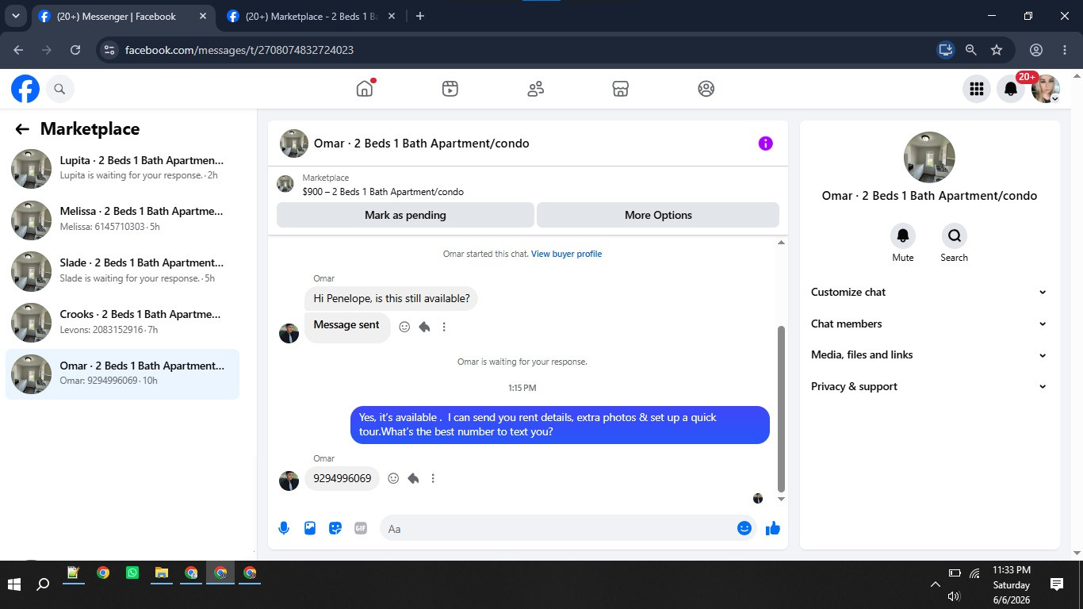Image resolution: width=1083 pixels, height=609 pixels.
Task: Open the Windows notification center icon
Action: 1057,584
